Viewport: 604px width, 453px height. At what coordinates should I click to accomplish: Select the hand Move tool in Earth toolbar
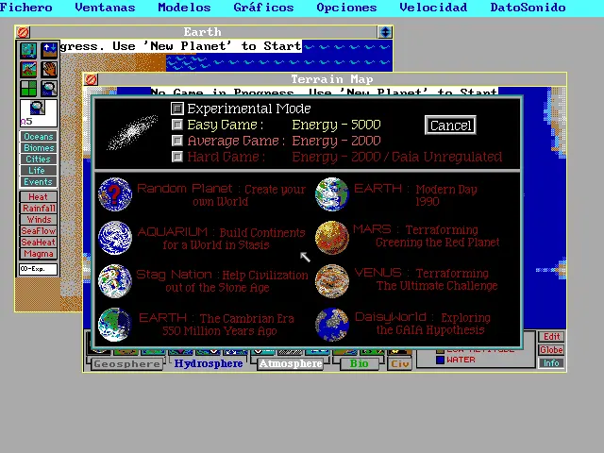coord(48,69)
